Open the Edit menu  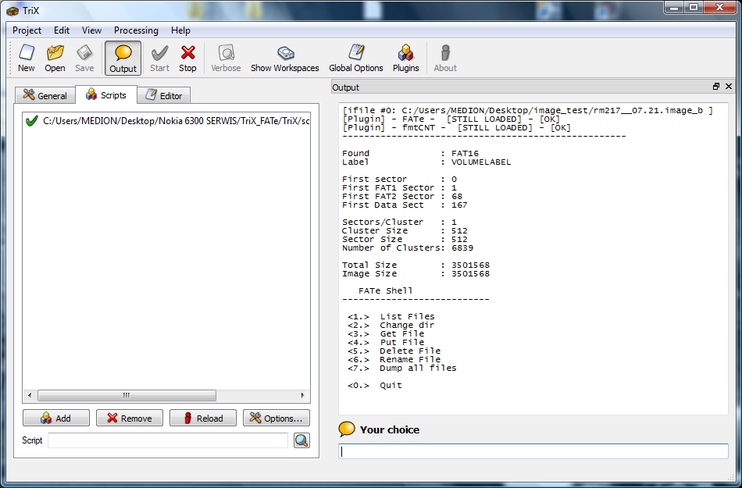62,30
